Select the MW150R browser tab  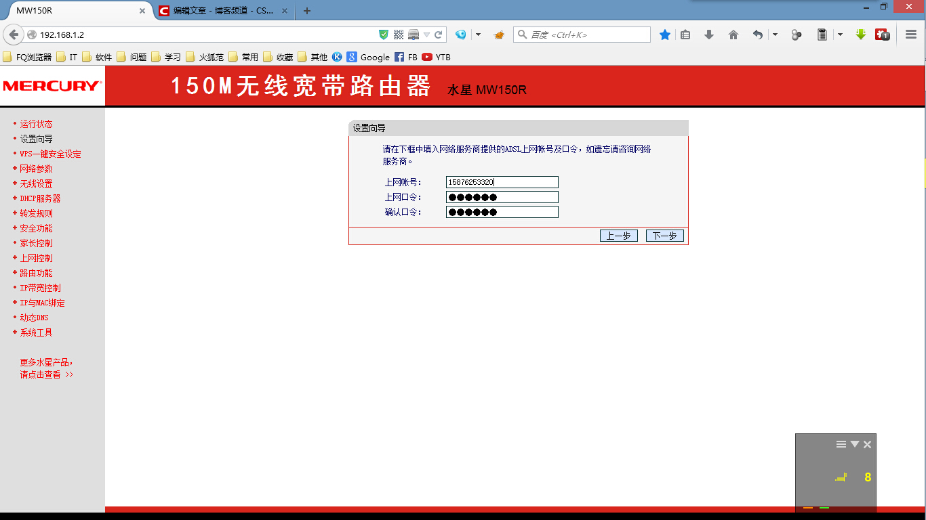coord(76,11)
